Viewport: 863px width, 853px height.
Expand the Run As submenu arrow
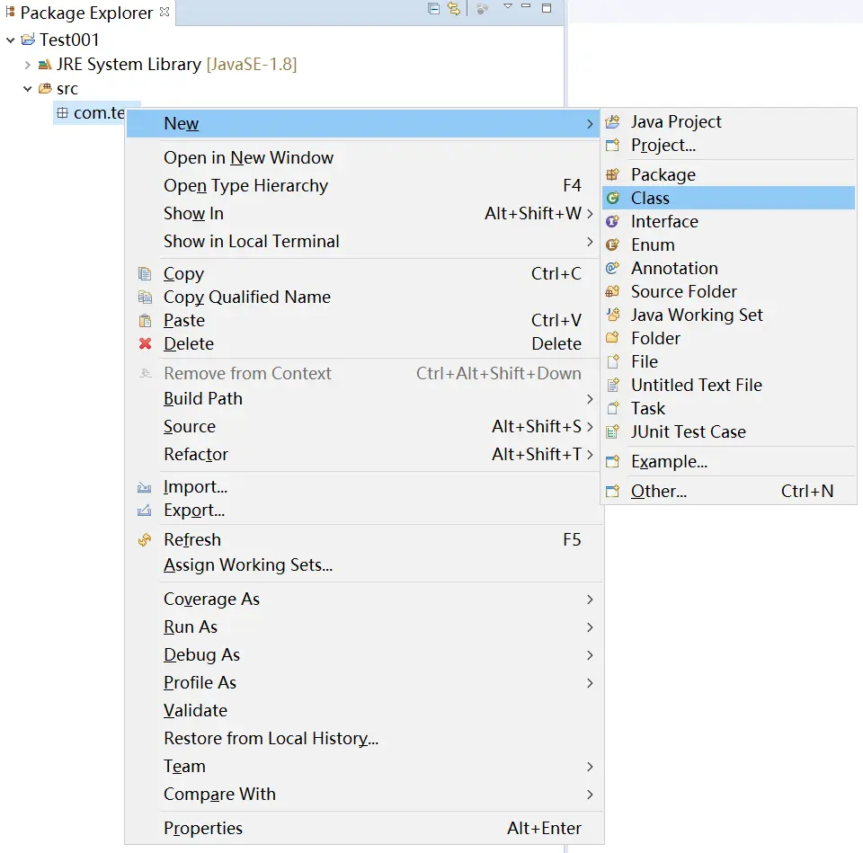[590, 627]
